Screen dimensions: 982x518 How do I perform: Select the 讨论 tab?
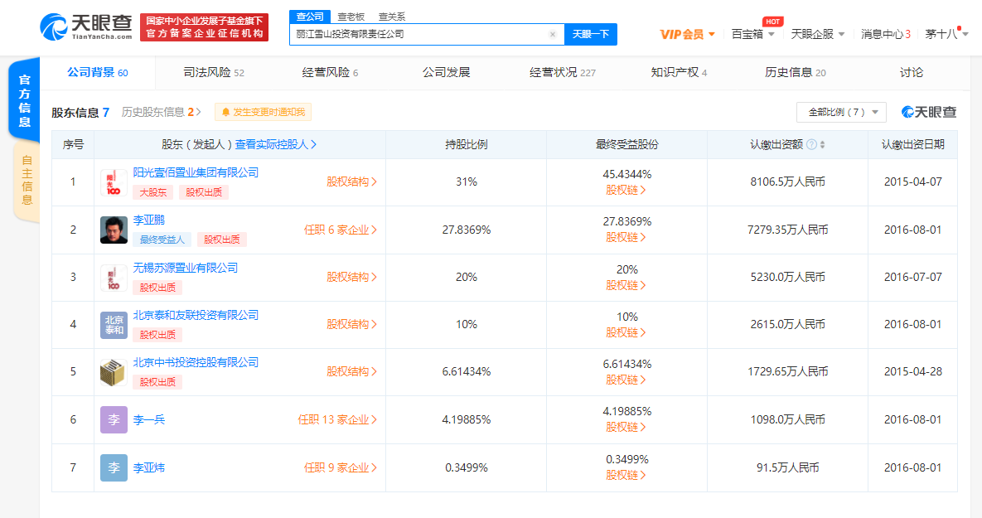pyautogui.click(x=912, y=73)
